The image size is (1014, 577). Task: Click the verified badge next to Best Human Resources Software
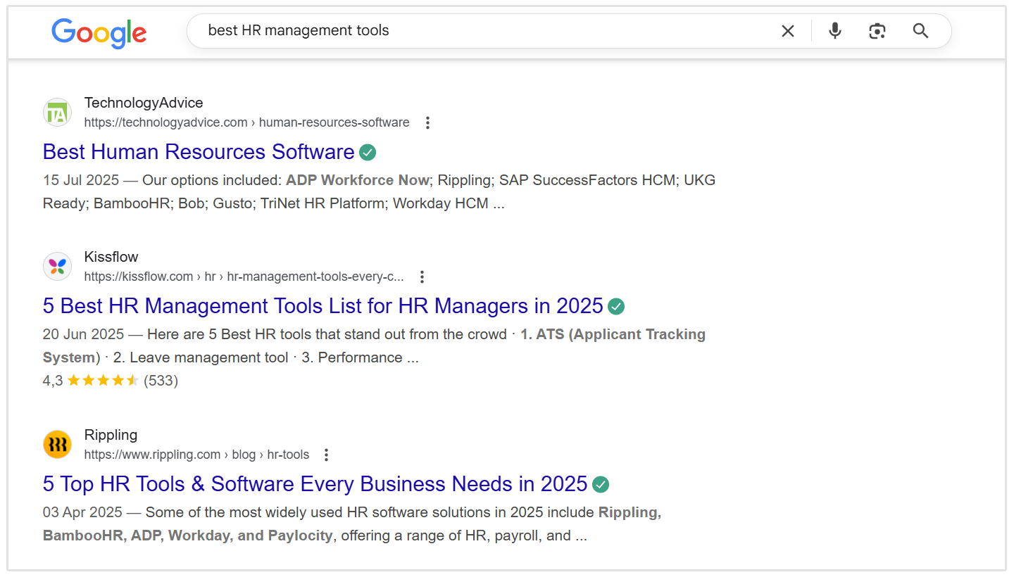click(x=368, y=152)
